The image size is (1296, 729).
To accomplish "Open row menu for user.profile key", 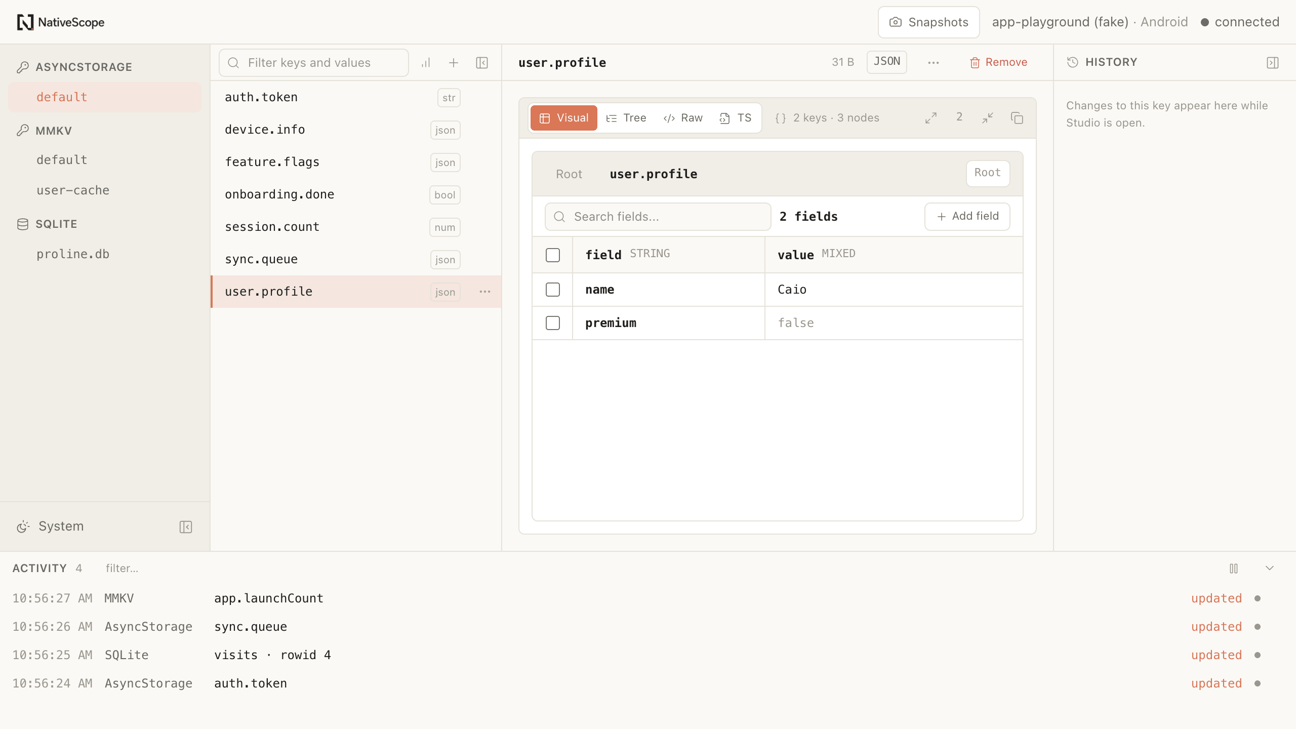I will [x=485, y=292].
